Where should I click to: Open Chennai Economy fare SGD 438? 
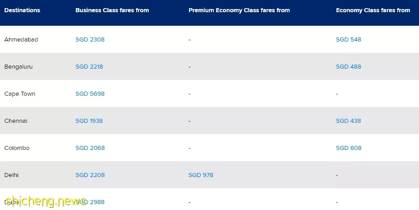tap(349, 121)
